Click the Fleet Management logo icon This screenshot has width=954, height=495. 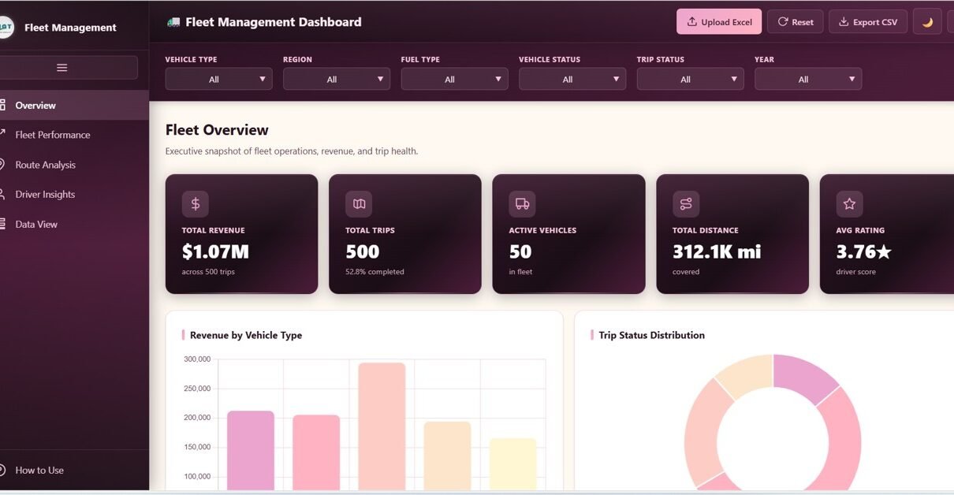[x=5, y=28]
